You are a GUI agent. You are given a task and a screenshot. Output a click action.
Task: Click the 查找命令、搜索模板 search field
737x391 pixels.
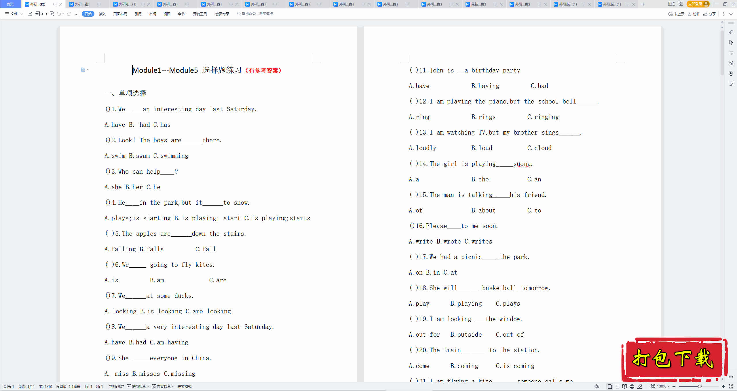coord(255,14)
